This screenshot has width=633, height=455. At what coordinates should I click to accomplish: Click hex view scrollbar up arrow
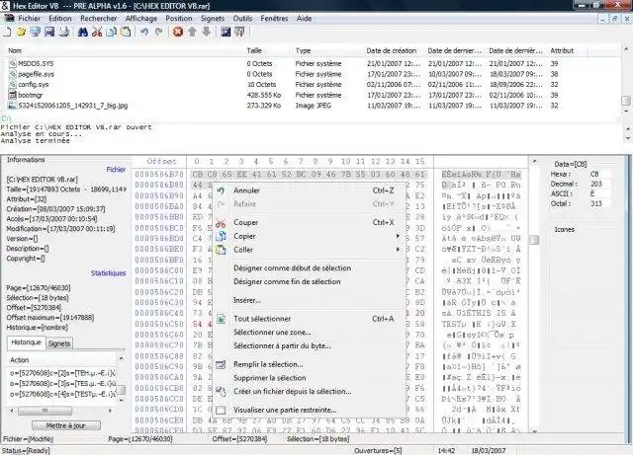(x=534, y=161)
